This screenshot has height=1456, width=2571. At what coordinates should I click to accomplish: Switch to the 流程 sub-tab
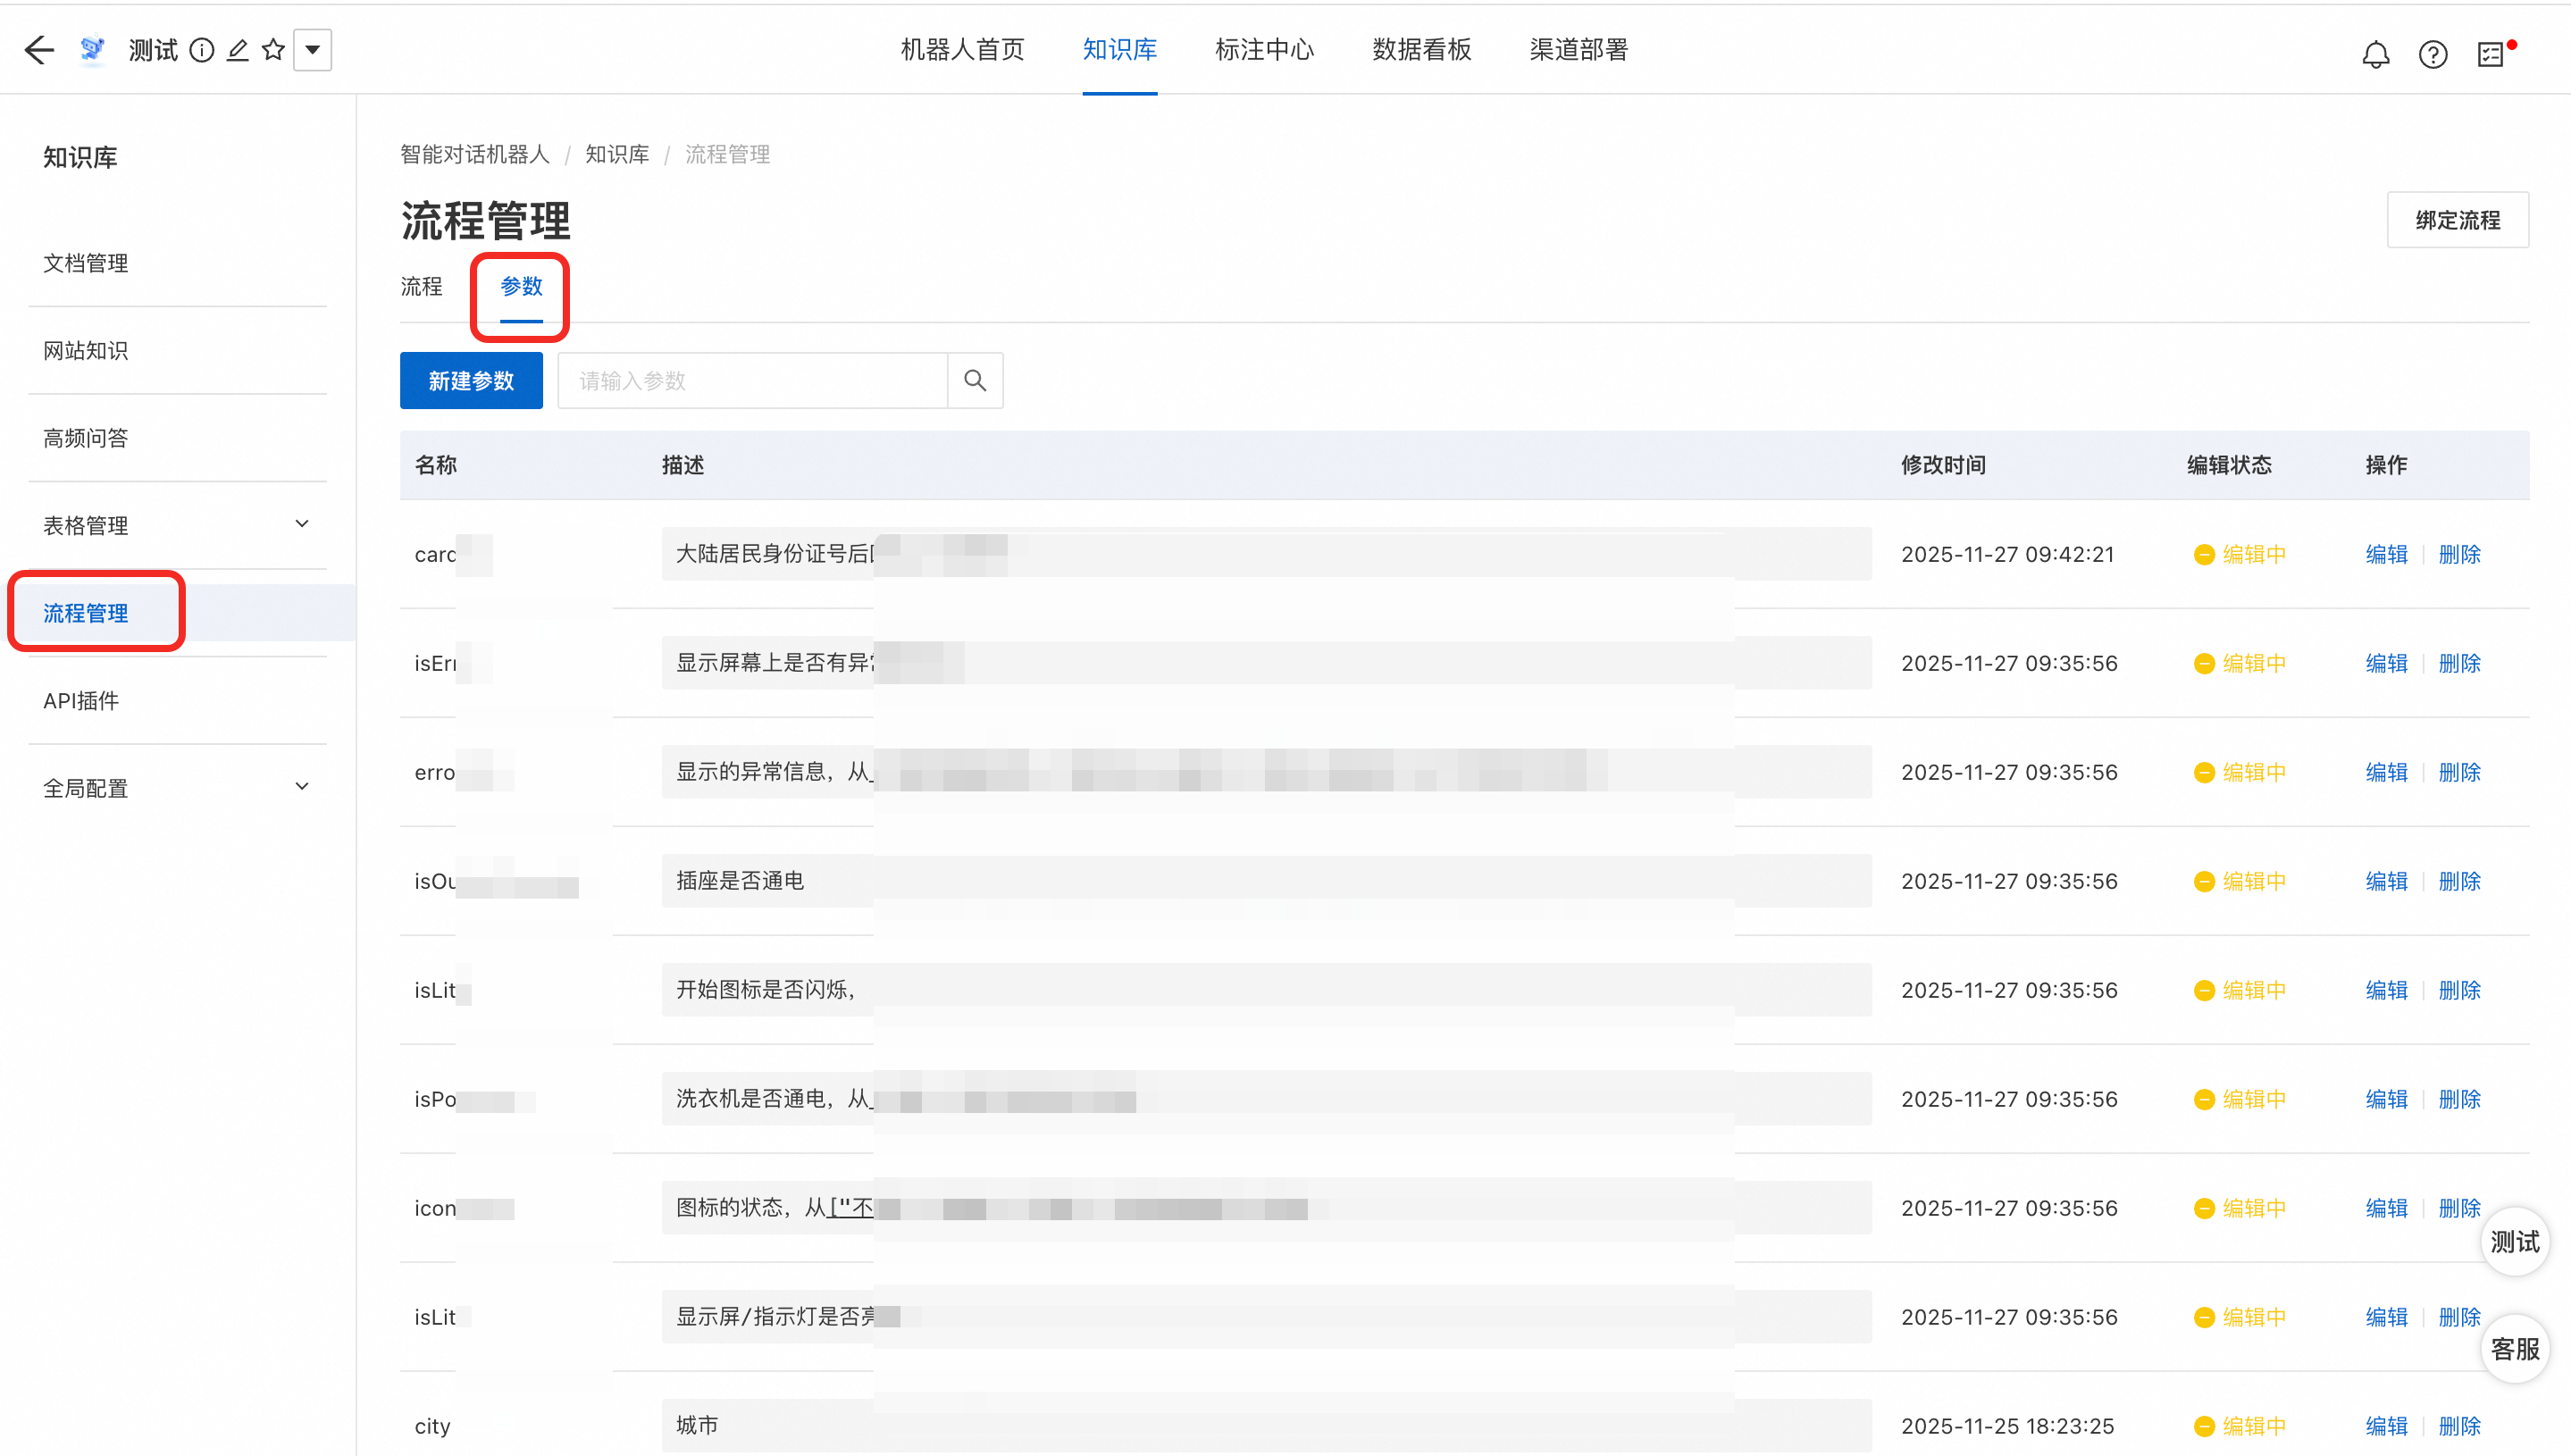(x=421, y=287)
